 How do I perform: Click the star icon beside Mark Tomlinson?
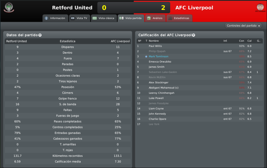point(146,57)
